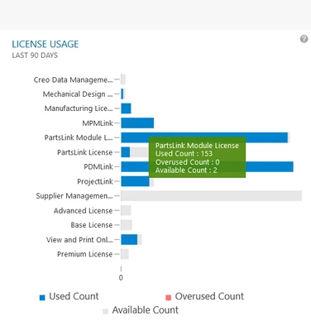311x331 pixels.
Task: Click the Base License label
Action: click(92, 225)
